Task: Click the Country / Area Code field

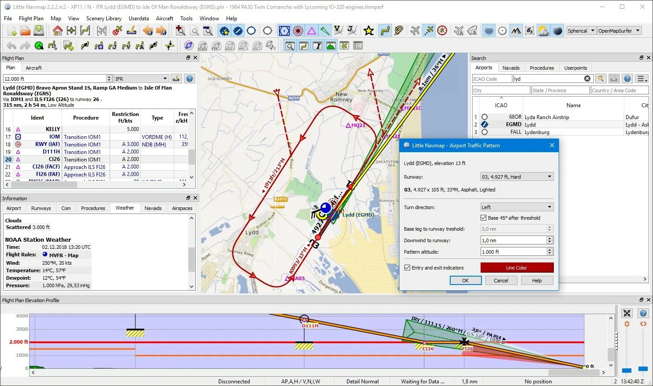Action: click(619, 90)
